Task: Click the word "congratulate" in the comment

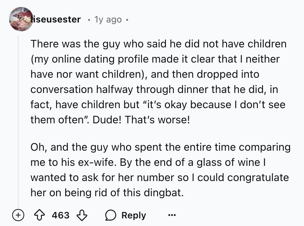Action: (x=258, y=178)
